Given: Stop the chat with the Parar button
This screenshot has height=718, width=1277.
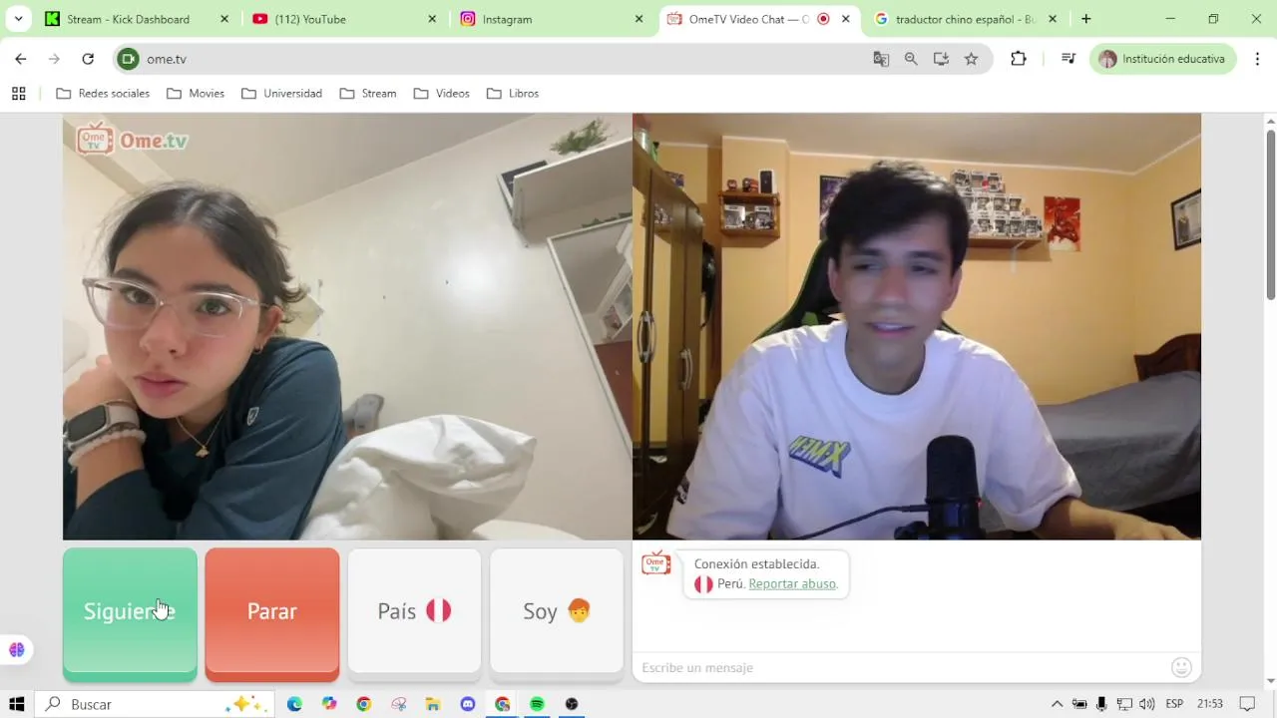Looking at the screenshot, I should pos(271,613).
